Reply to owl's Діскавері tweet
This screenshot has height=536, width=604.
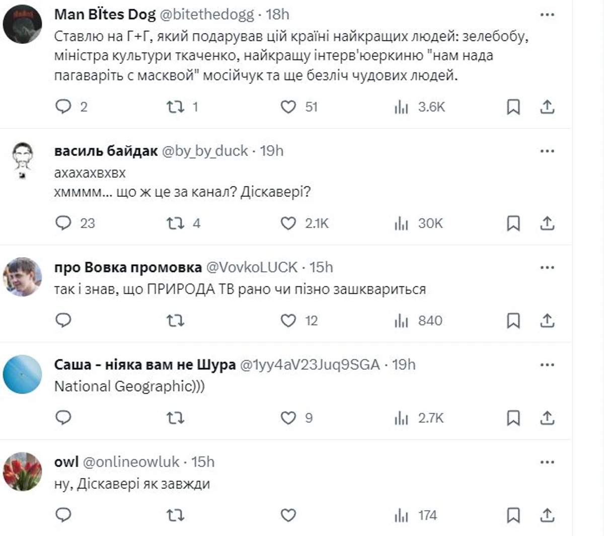(x=63, y=515)
